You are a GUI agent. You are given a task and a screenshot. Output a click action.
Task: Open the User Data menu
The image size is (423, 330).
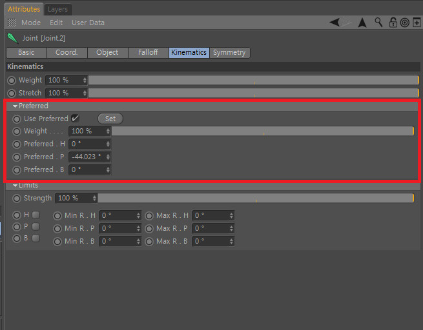88,23
